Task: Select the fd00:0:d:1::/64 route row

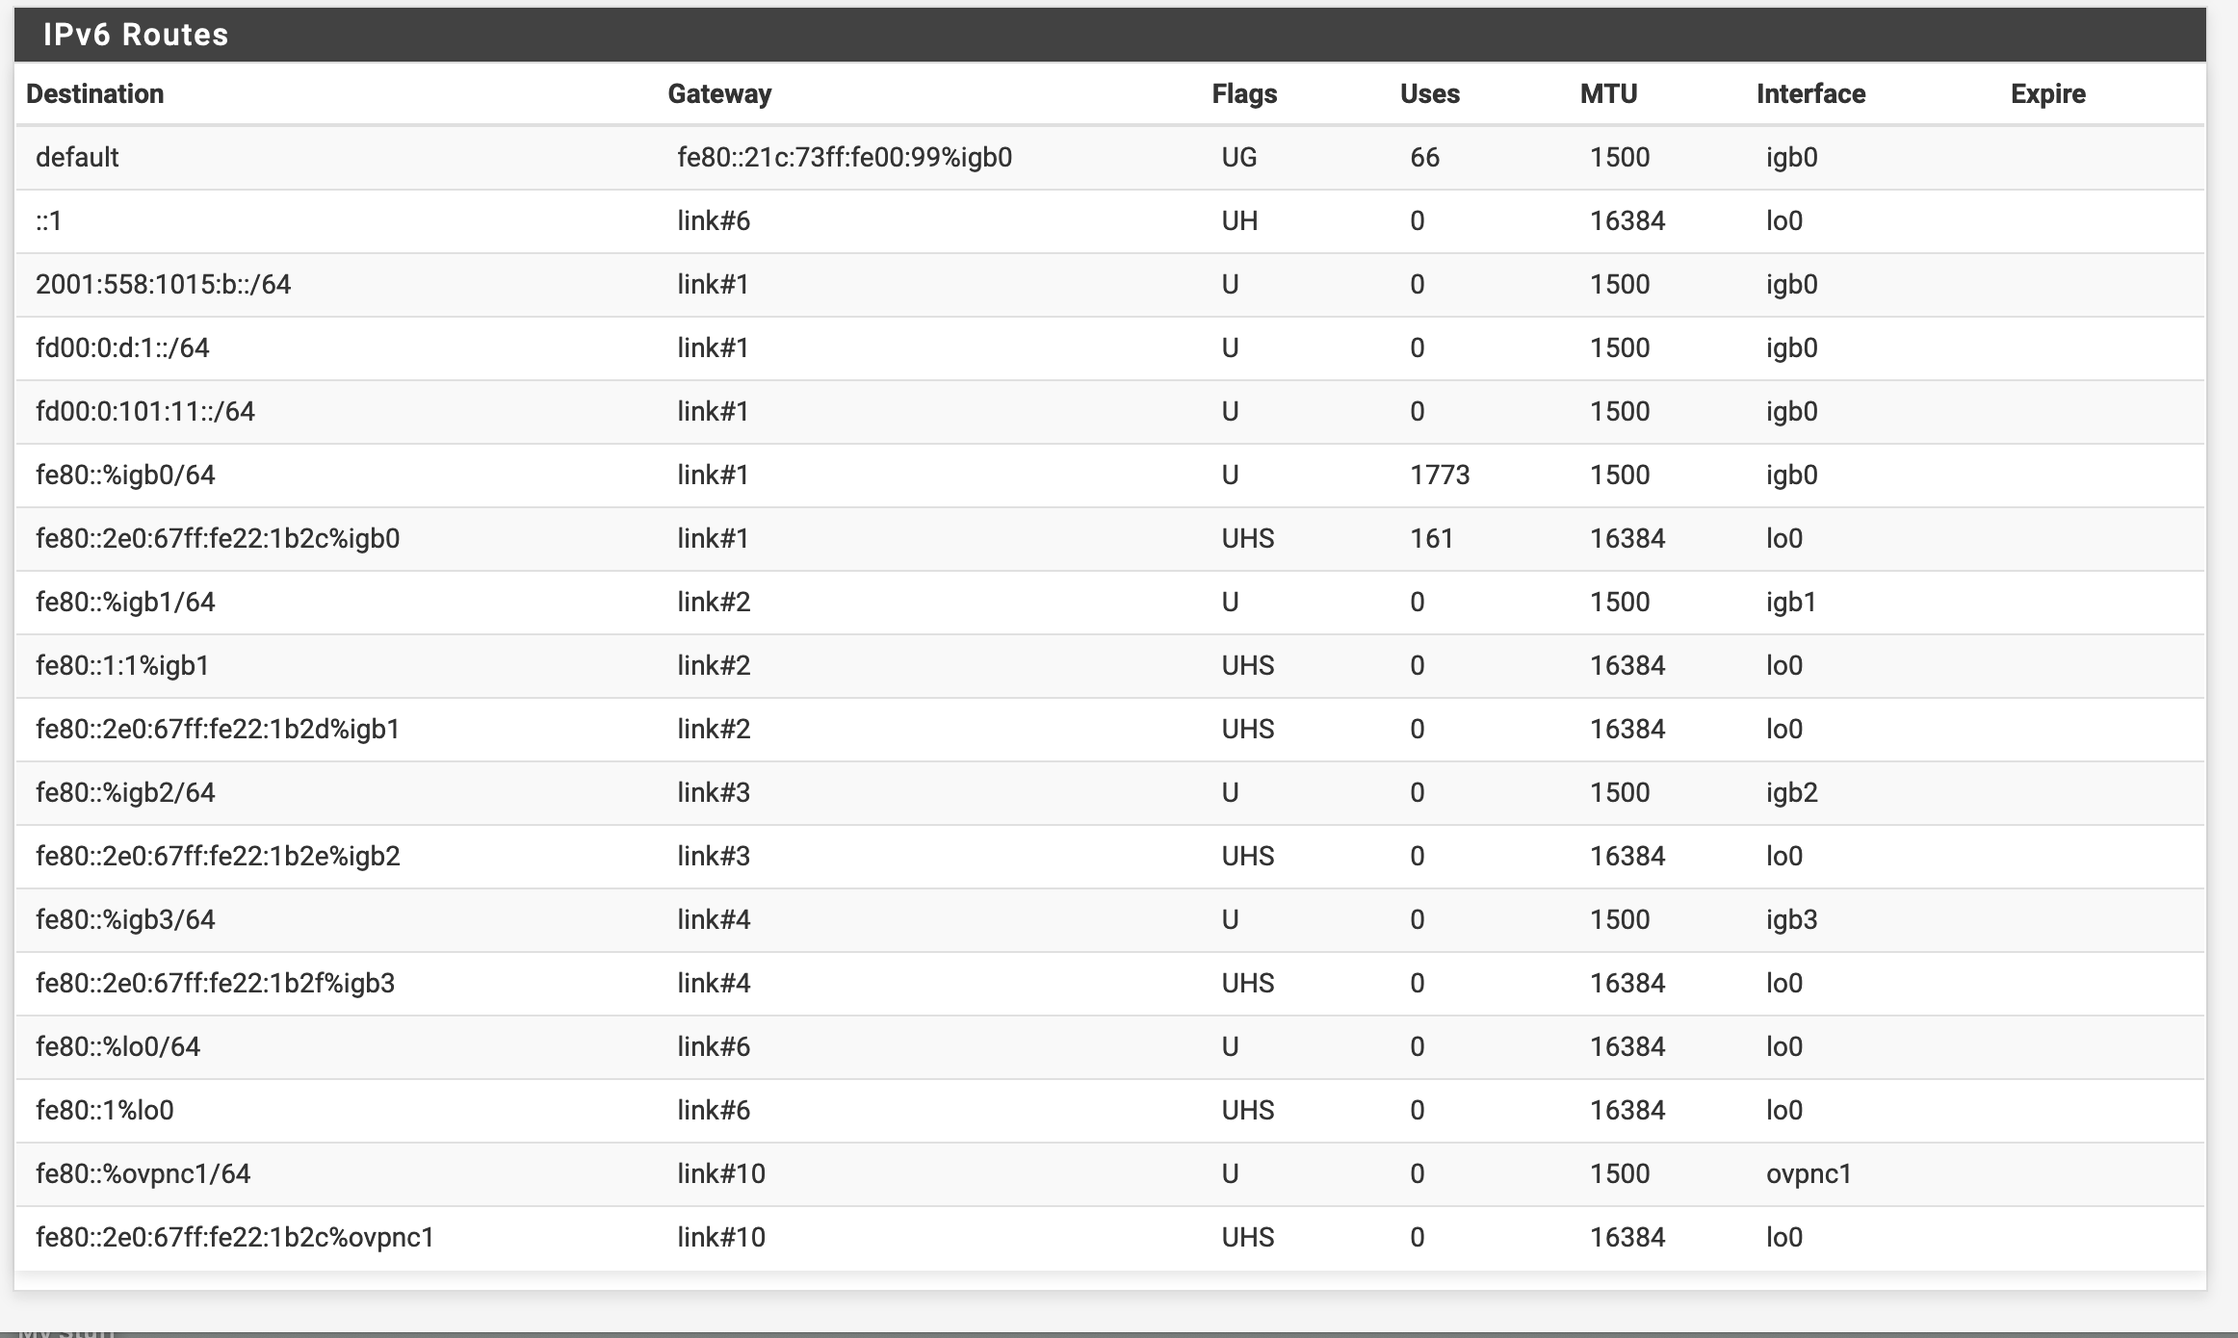Action: pos(1109,347)
